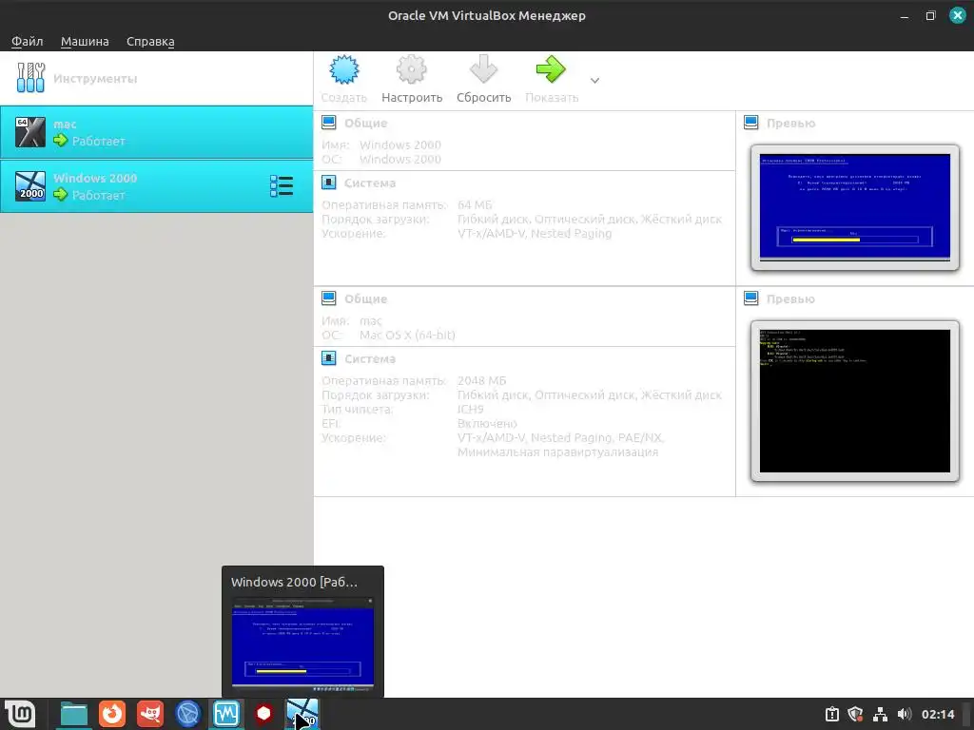Click the Mac OS X (64-bit) OS value
Image resolution: width=974 pixels, height=730 pixels.
coord(407,336)
